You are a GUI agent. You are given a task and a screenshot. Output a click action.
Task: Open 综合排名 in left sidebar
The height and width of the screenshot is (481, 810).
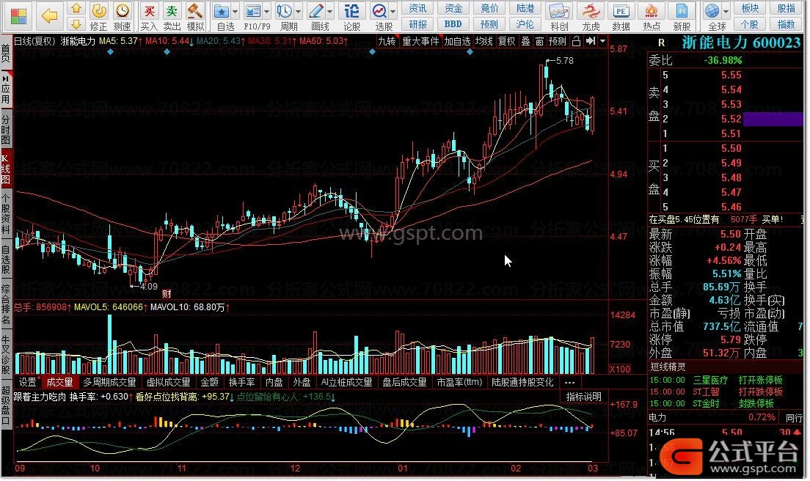(x=6, y=304)
